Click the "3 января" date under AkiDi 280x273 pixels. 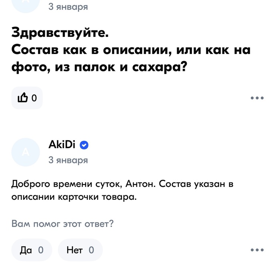click(x=68, y=160)
